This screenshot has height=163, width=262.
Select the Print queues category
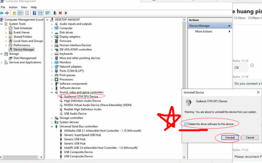point(67,75)
